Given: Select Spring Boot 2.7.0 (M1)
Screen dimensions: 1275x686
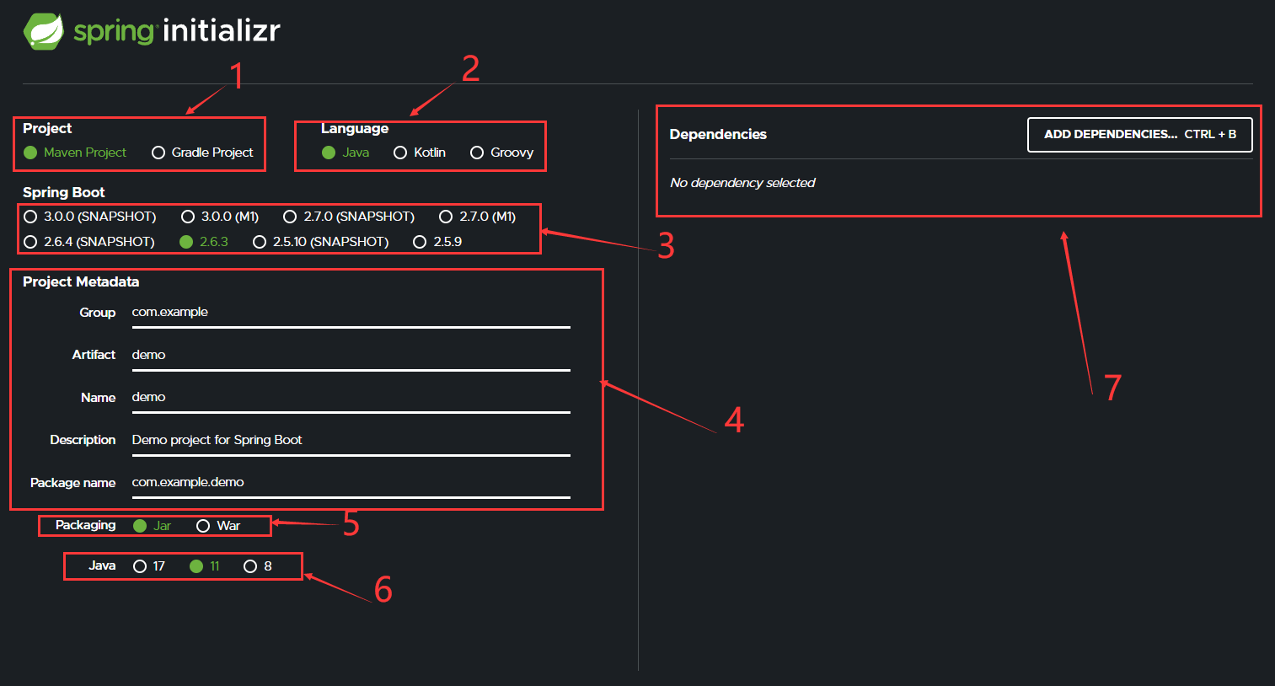Looking at the screenshot, I should click(x=478, y=217).
